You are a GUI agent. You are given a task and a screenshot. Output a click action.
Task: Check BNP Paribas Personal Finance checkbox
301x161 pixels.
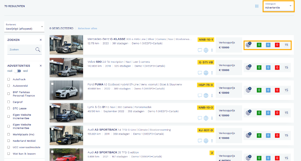(9, 94)
